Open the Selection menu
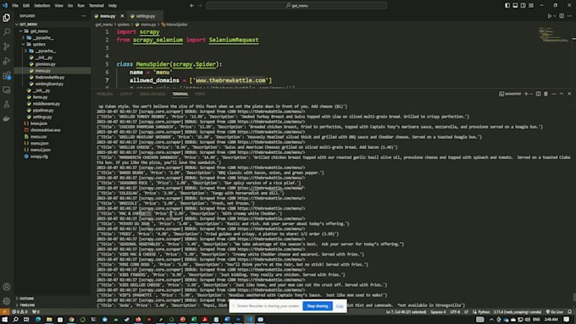576x324 pixels. coord(42,6)
